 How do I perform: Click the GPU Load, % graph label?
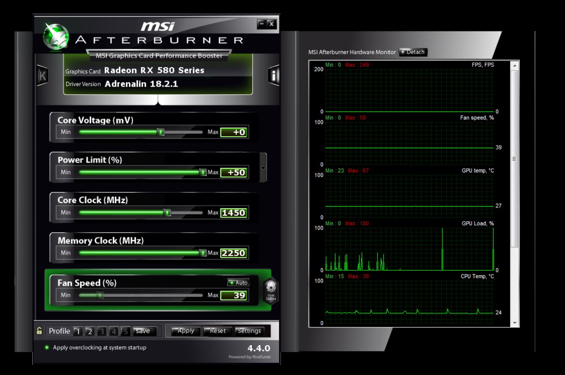tap(478, 223)
